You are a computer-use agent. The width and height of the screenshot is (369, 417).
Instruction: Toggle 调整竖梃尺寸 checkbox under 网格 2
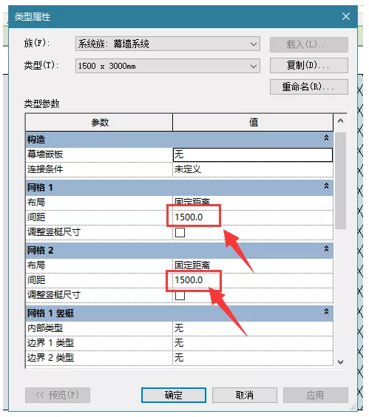coord(180,295)
